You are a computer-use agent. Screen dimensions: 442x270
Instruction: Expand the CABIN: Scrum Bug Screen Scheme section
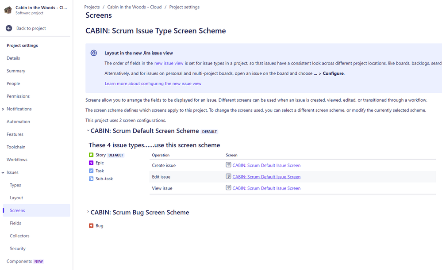pyautogui.click(x=88, y=212)
